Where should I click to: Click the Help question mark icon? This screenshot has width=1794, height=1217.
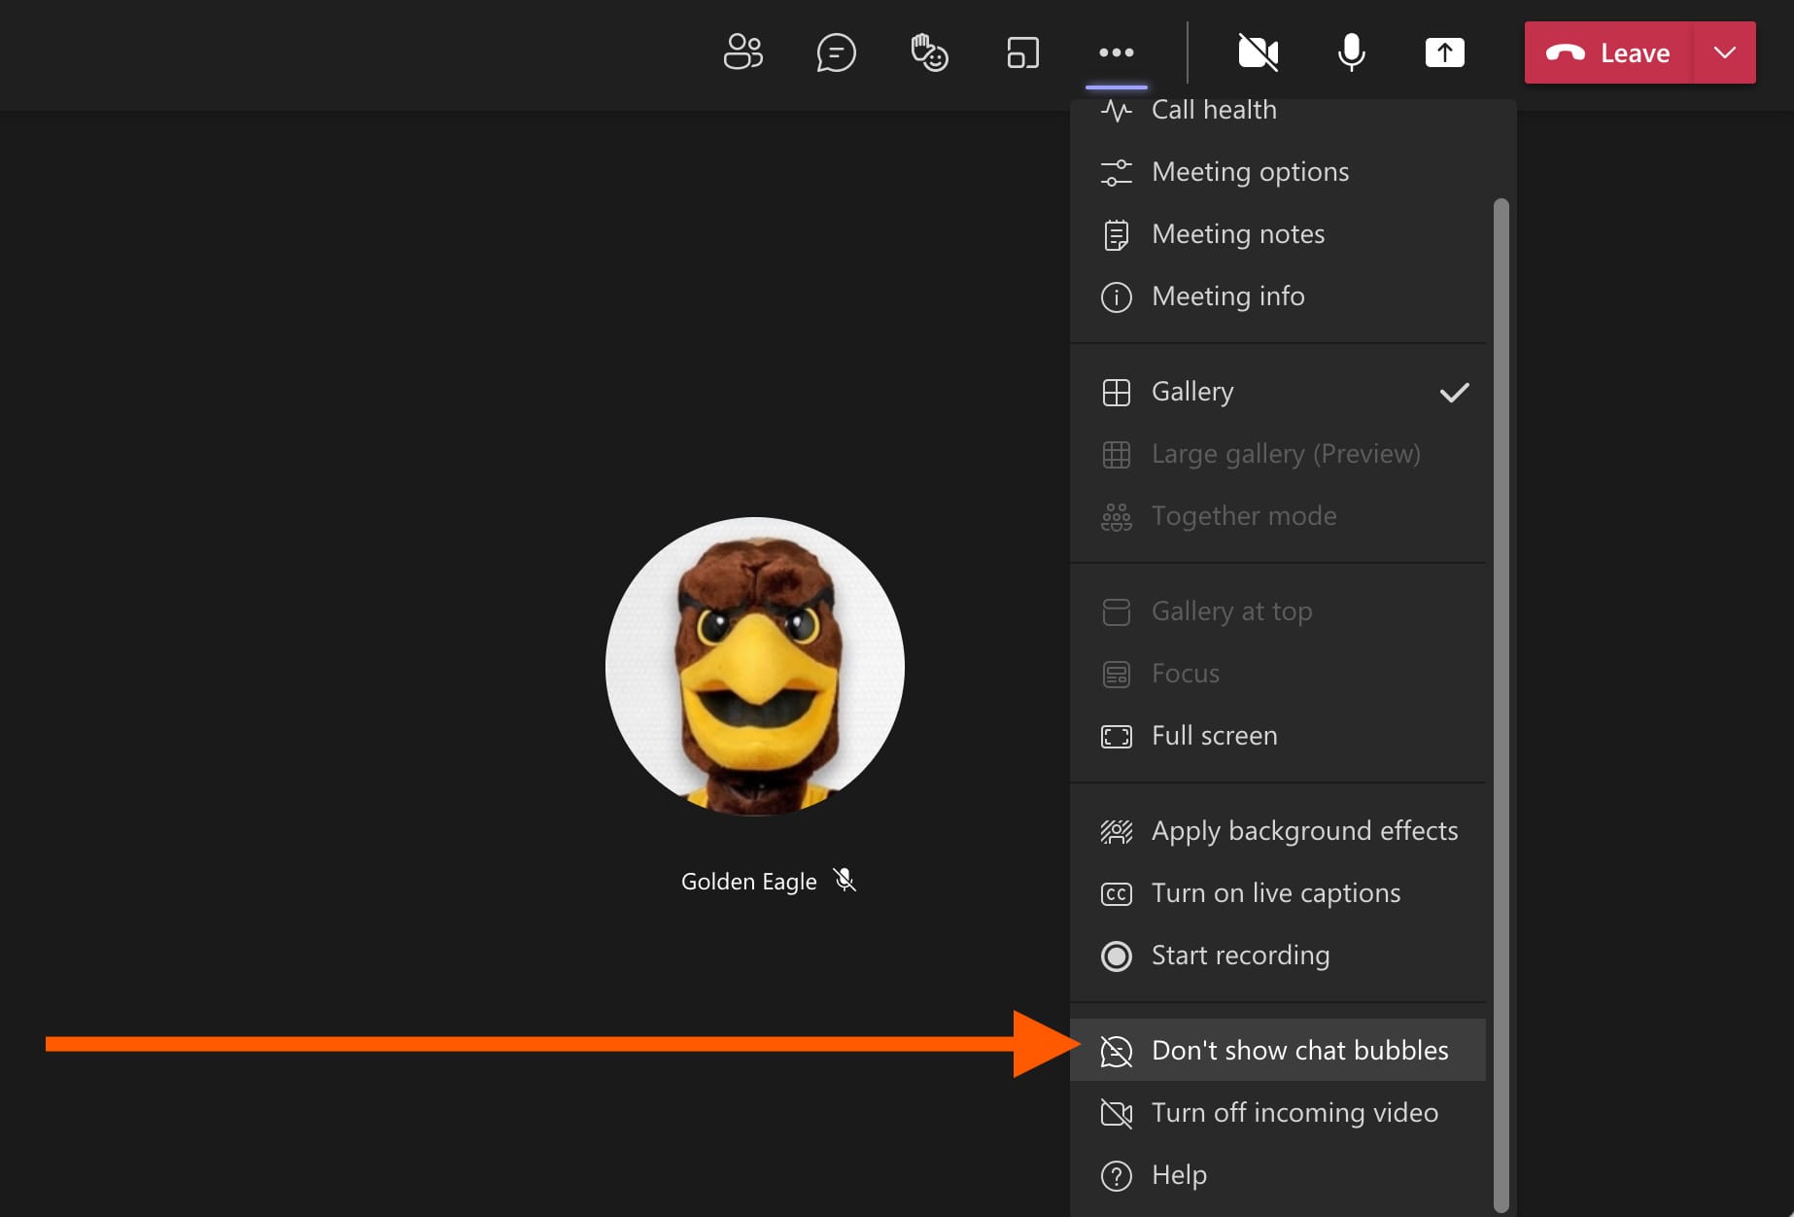pos(1116,1175)
